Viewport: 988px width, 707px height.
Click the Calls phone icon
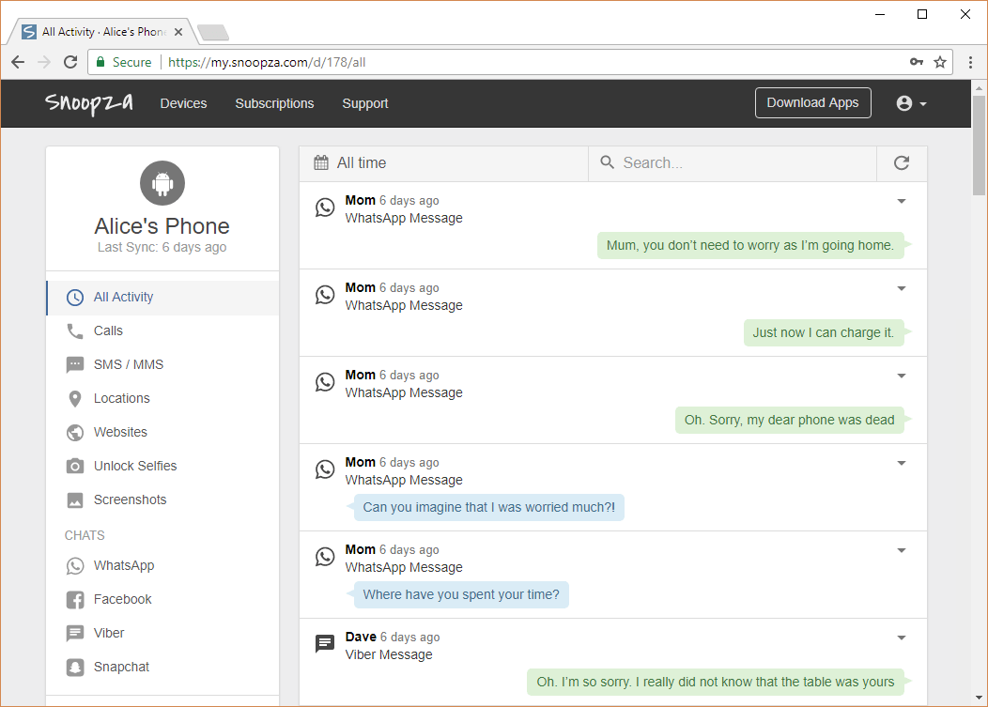75,330
